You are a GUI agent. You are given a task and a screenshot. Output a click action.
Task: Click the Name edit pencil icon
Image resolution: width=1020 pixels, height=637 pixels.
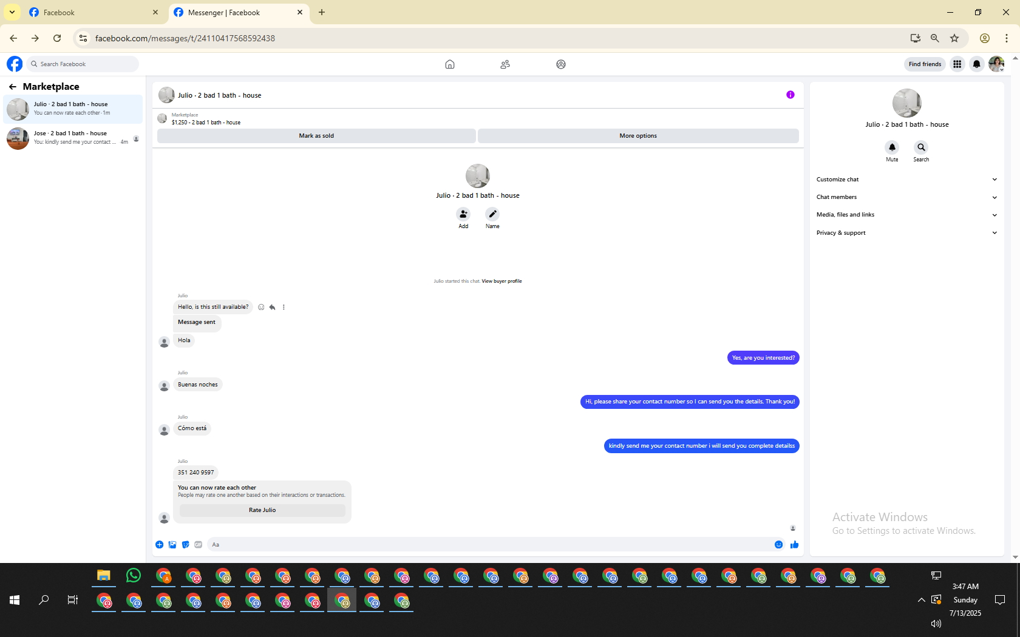(492, 214)
